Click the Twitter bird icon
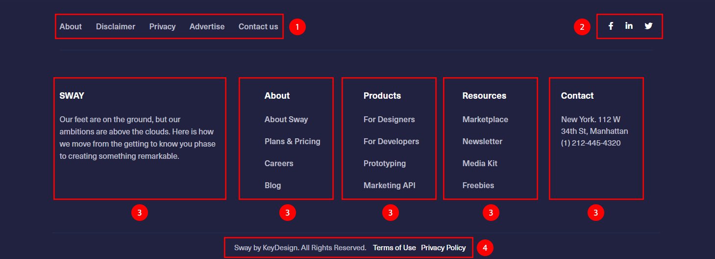The image size is (715, 259). (x=648, y=26)
